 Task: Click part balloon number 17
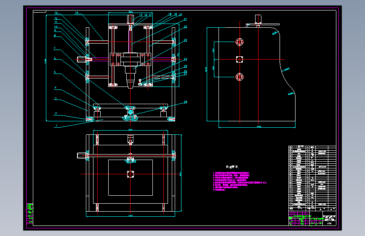click(150, 15)
